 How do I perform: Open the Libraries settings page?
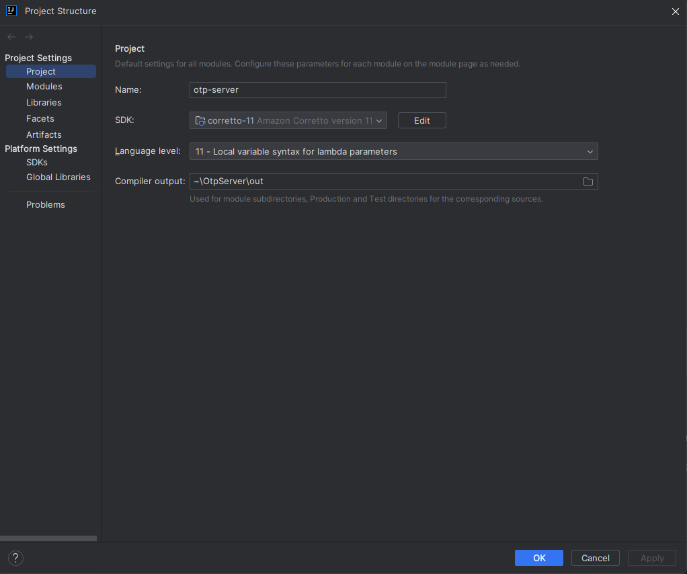44,103
